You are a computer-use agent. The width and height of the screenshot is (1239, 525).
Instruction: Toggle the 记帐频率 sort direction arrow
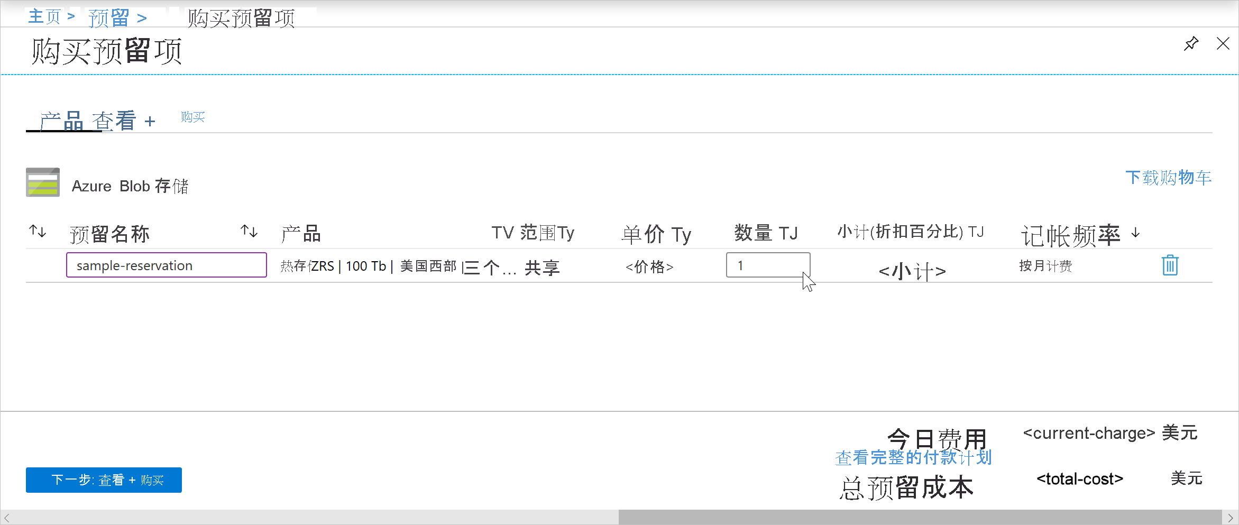(1135, 233)
